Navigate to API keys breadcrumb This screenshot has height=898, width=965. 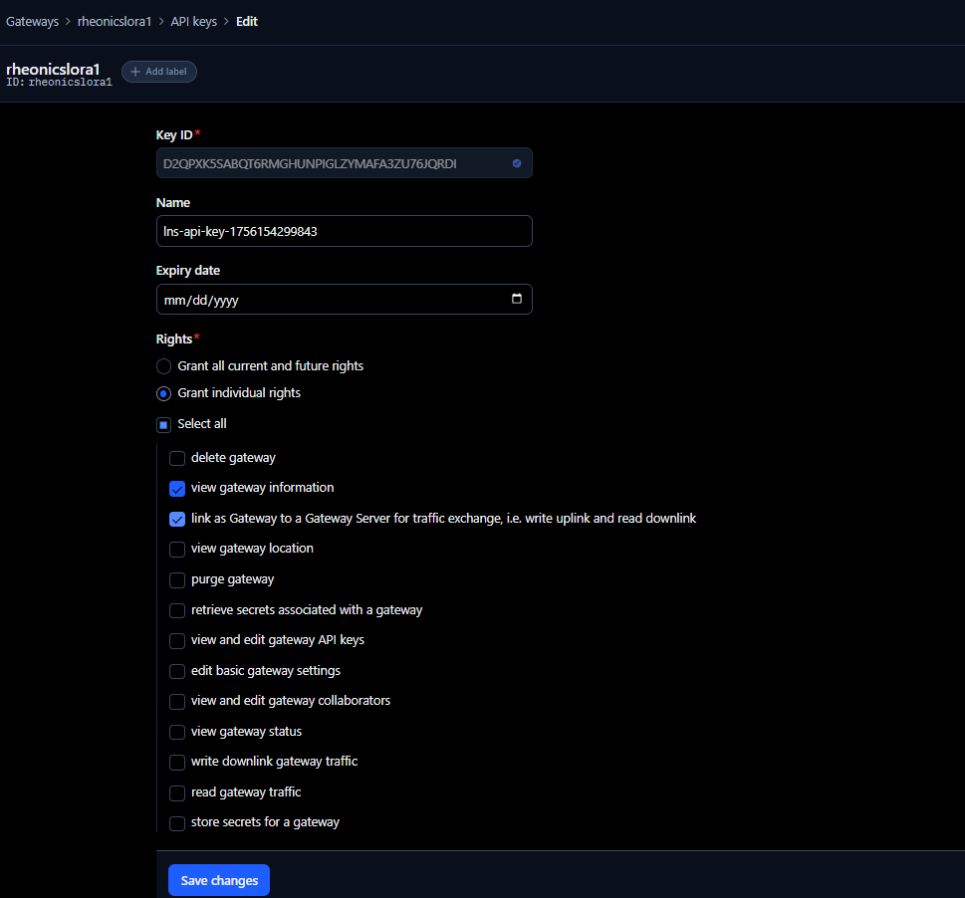194,22
